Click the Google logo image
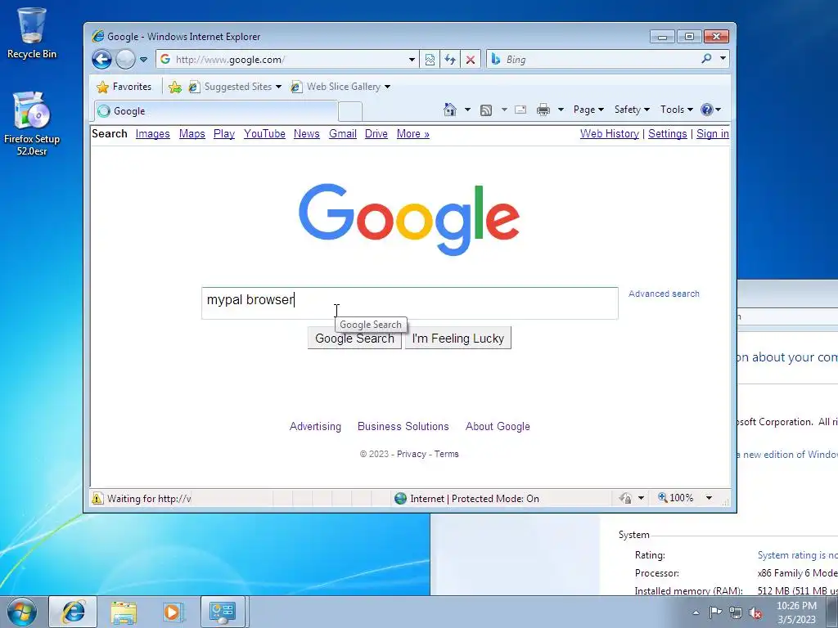This screenshot has width=838, height=628. click(409, 219)
